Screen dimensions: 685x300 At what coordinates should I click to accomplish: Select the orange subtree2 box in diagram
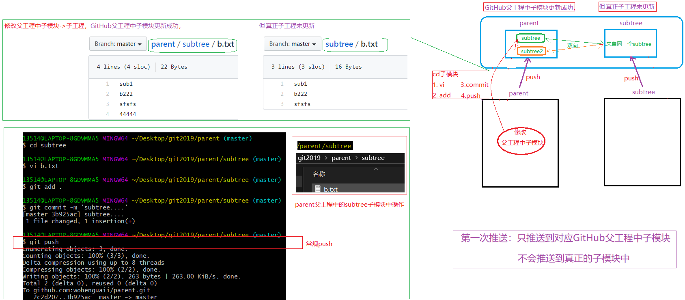click(x=531, y=51)
